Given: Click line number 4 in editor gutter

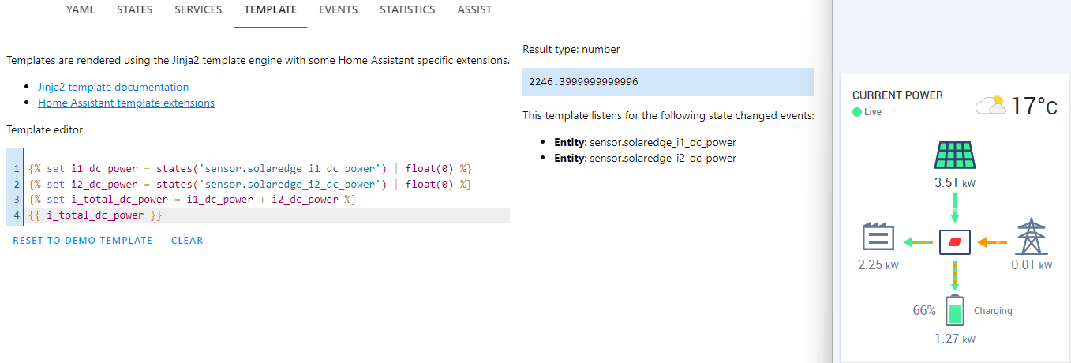Looking at the screenshot, I should 16,215.
